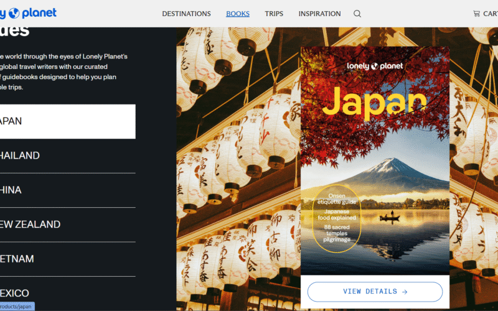498x311 pixels.
Task: Click the Lonely Planet logo in header
Action: click(27, 13)
